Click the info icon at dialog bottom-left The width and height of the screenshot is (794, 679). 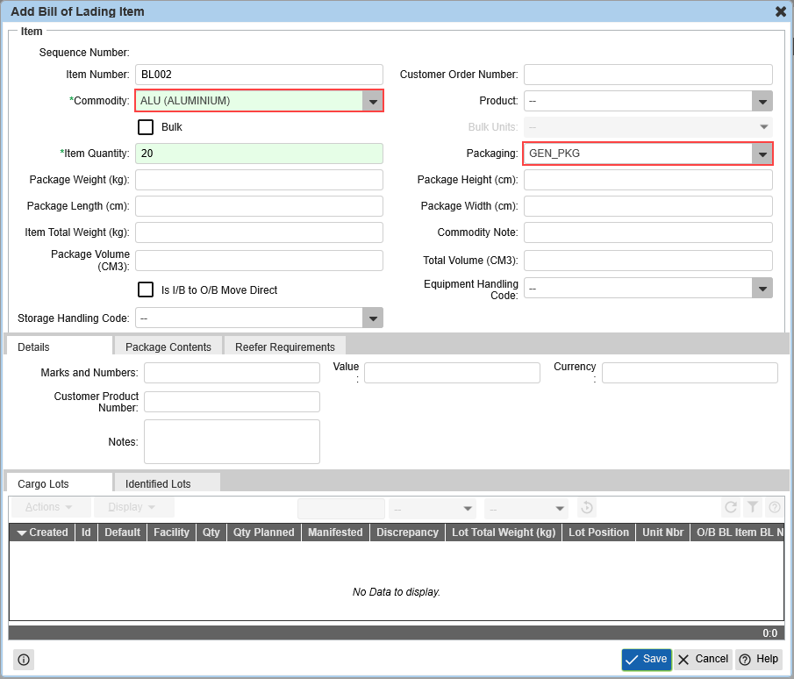coord(24,660)
